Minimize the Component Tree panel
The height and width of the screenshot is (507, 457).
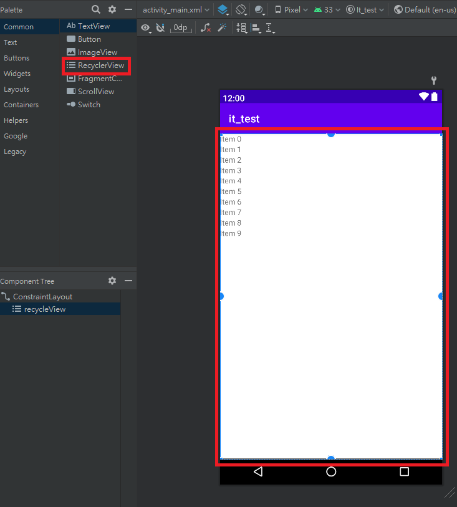(128, 281)
